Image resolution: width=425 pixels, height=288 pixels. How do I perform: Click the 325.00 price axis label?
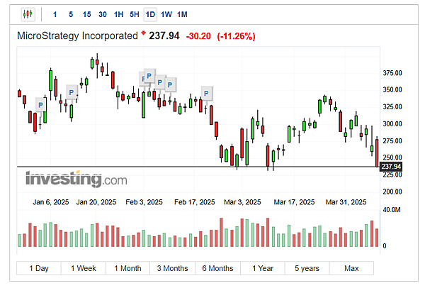[392, 106]
